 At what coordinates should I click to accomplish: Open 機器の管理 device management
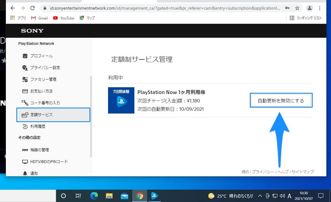coord(39,150)
